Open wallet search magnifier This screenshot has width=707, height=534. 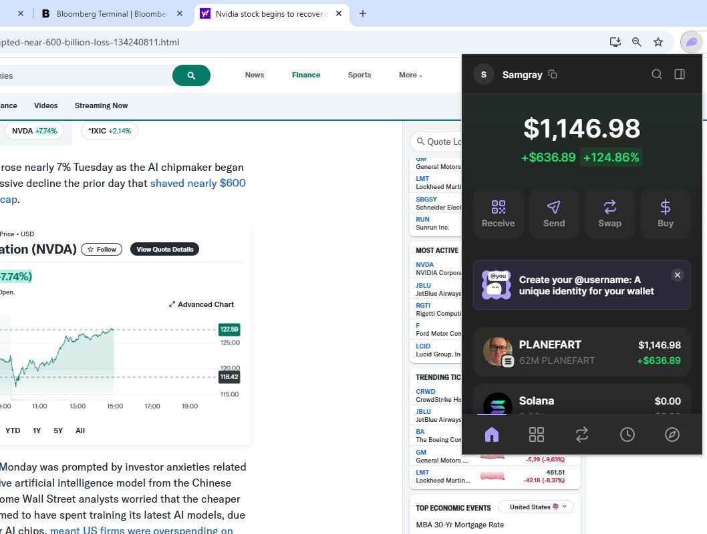click(x=657, y=74)
